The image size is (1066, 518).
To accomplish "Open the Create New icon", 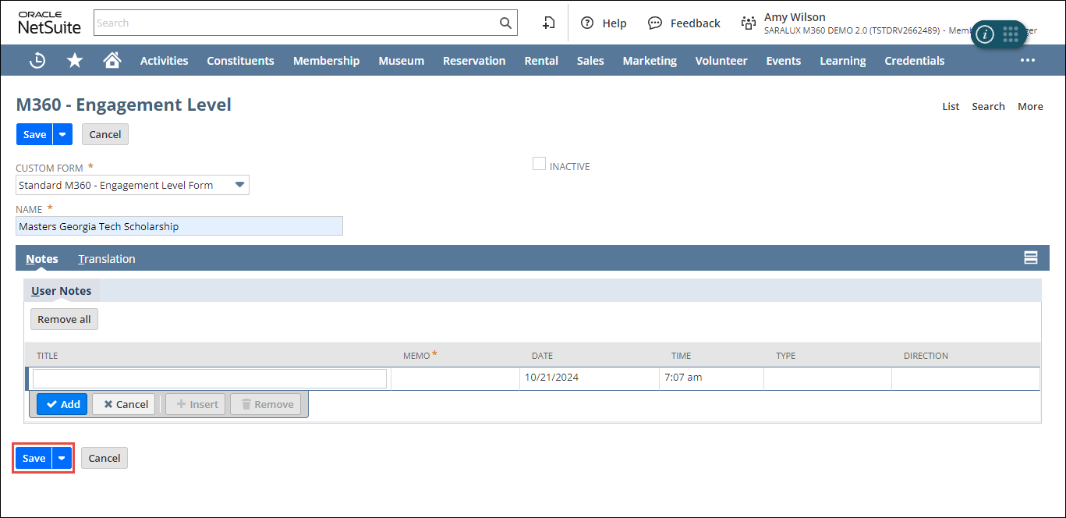I will pos(549,23).
